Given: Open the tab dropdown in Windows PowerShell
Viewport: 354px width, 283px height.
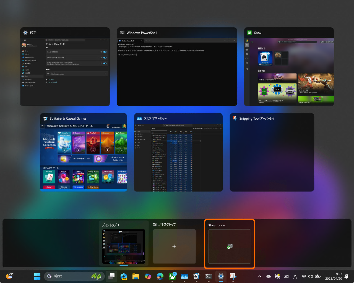Looking at the screenshot, I should (149, 40).
